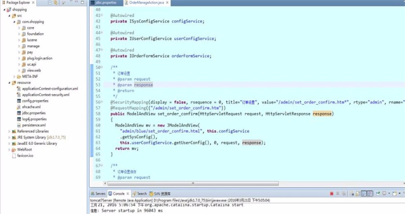Image resolution: width=405 pixels, height=214 pixels.
Task: Expand the uc.api package
Action: point(19,65)
